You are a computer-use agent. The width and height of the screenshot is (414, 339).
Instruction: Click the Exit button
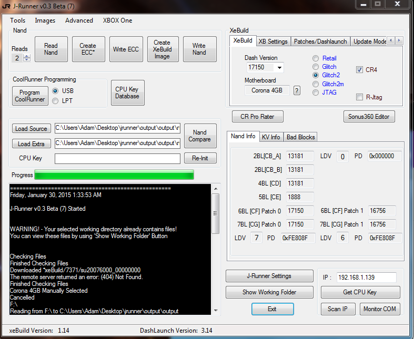tap(272, 309)
